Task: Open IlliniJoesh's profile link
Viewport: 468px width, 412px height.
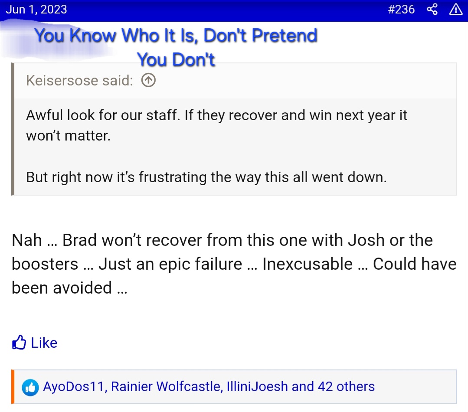Action: click(x=257, y=387)
